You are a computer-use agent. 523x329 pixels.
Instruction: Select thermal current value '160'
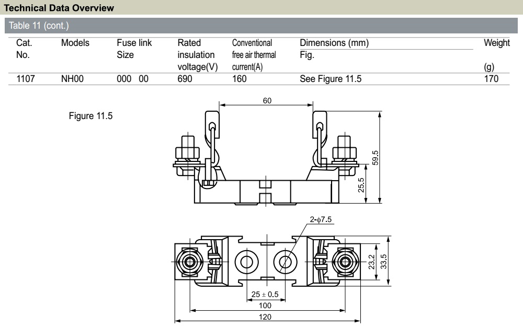pyautogui.click(x=240, y=79)
